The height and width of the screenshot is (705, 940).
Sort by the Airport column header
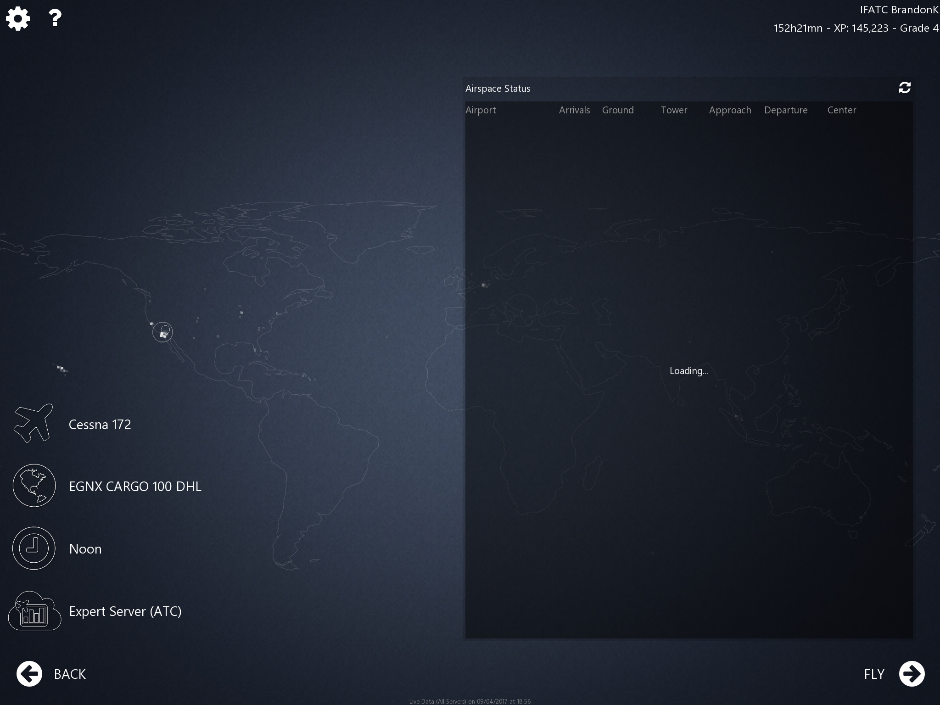tap(481, 110)
